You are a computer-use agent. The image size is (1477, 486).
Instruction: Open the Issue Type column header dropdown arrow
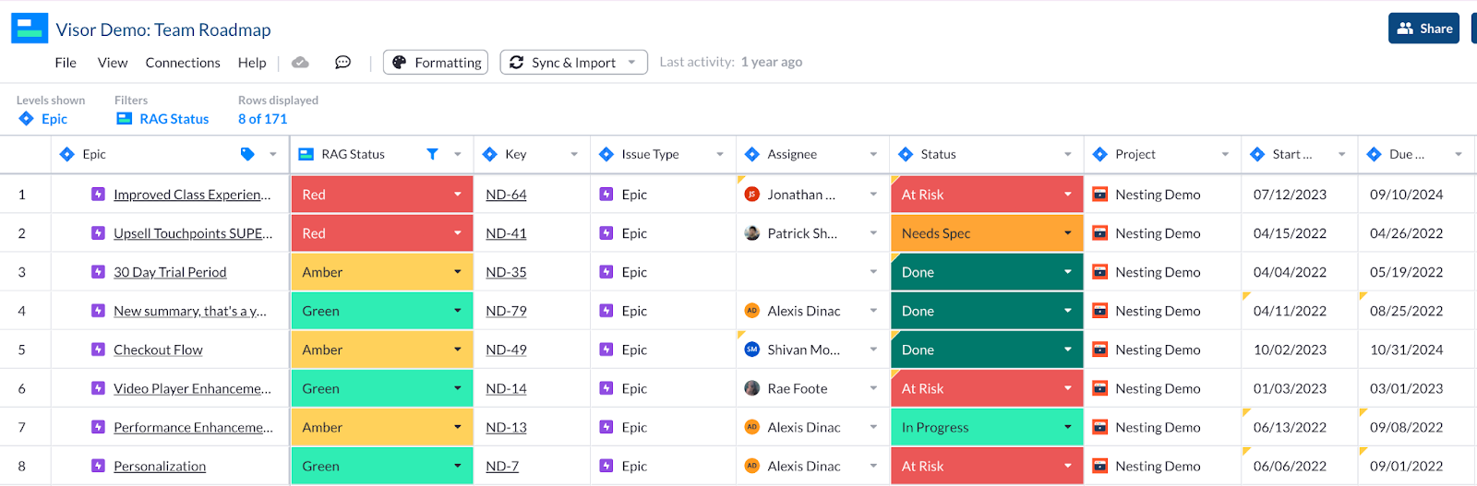pyautogui.click(x=720, y=155)
